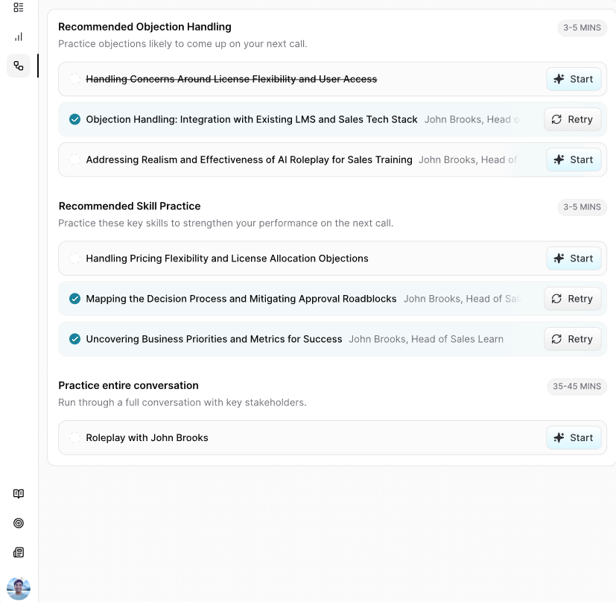Screen dimensions: 616x602
Task: Click the user profile avatar
Action: [19, 589]
